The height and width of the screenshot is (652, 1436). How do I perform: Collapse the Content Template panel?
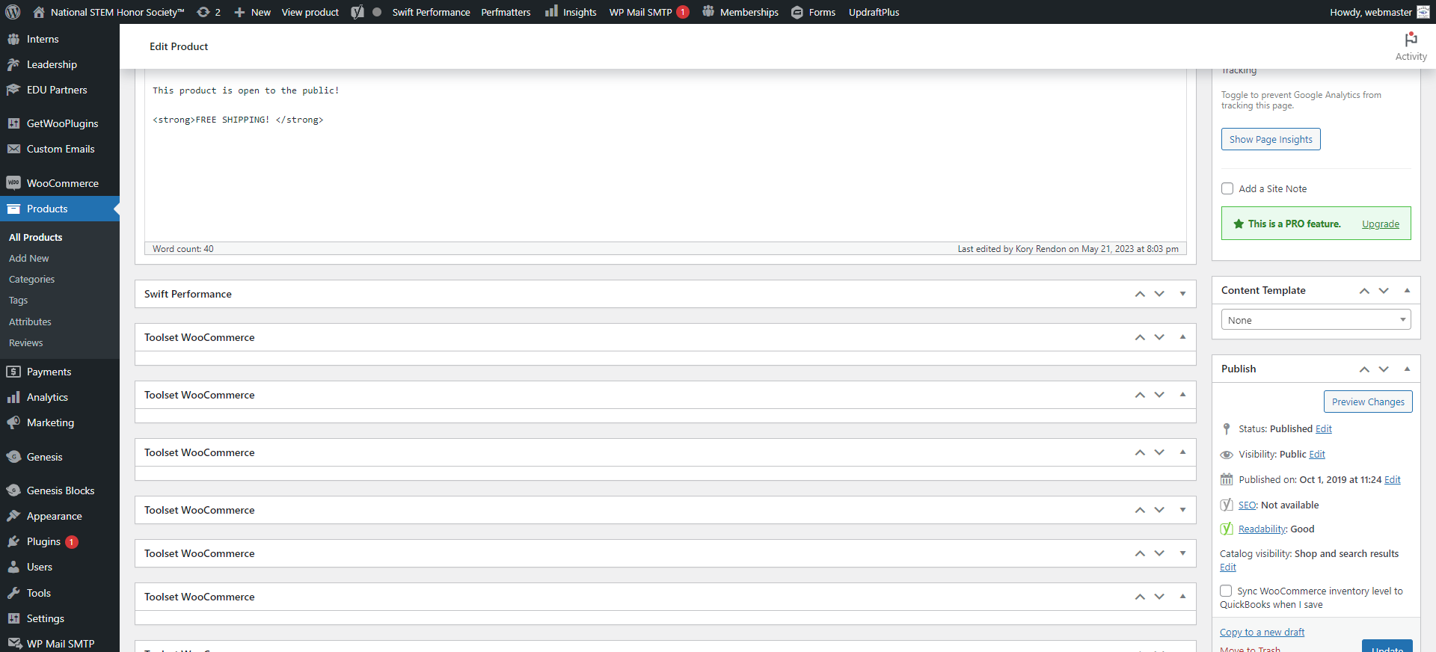pyautogui.click(x=1407, y=290)
